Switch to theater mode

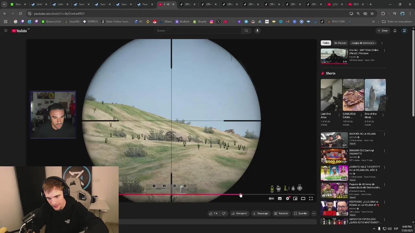pyautogui.click(x=303, y=199)
